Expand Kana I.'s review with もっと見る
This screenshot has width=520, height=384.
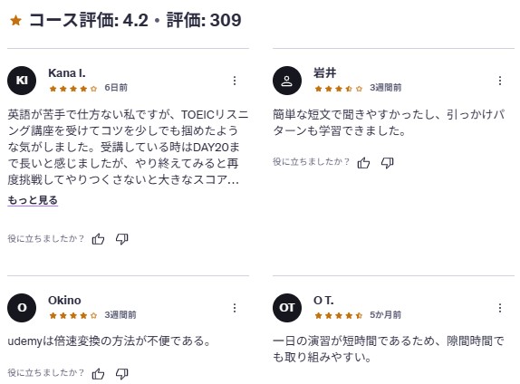tap(33, 200)
